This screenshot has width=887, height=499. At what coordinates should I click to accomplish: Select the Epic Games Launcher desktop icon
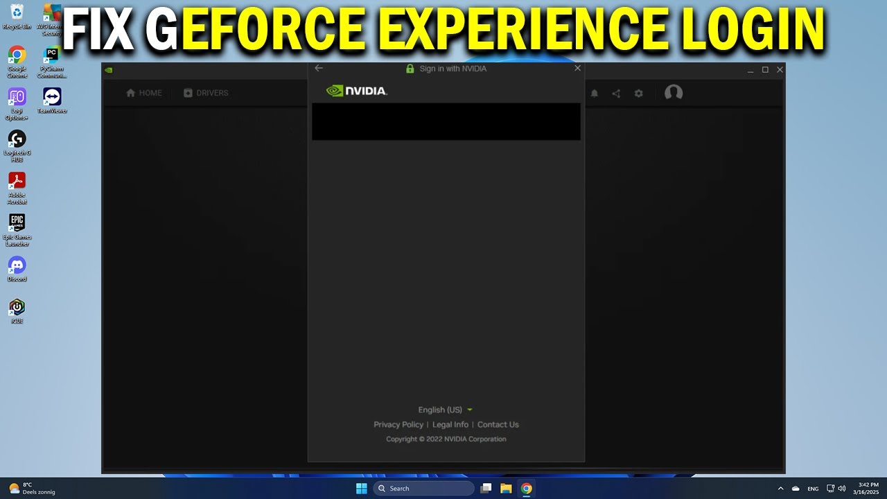tap(17, 231)
